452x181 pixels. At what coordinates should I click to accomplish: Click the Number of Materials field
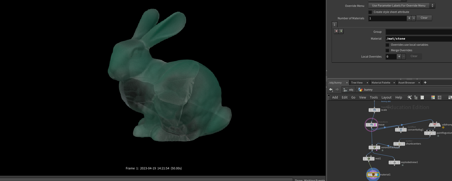pos(388,18)
